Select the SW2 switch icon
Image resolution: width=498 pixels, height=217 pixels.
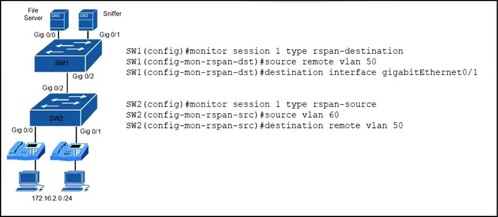[63, 110]
